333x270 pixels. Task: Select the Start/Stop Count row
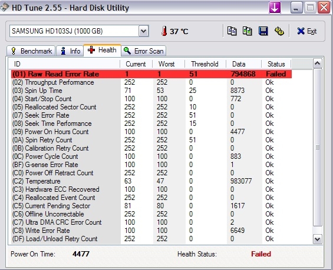coord(151,99)
